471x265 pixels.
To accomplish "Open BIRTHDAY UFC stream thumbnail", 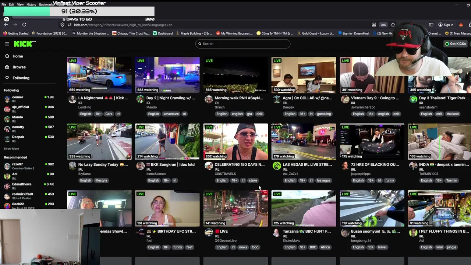I will (x=167, y=208).
